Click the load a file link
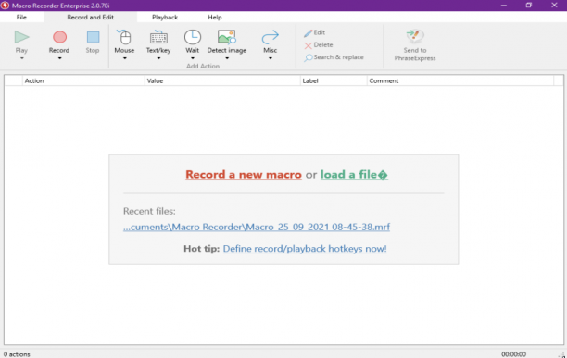567x358 pixels. [354, 174]
